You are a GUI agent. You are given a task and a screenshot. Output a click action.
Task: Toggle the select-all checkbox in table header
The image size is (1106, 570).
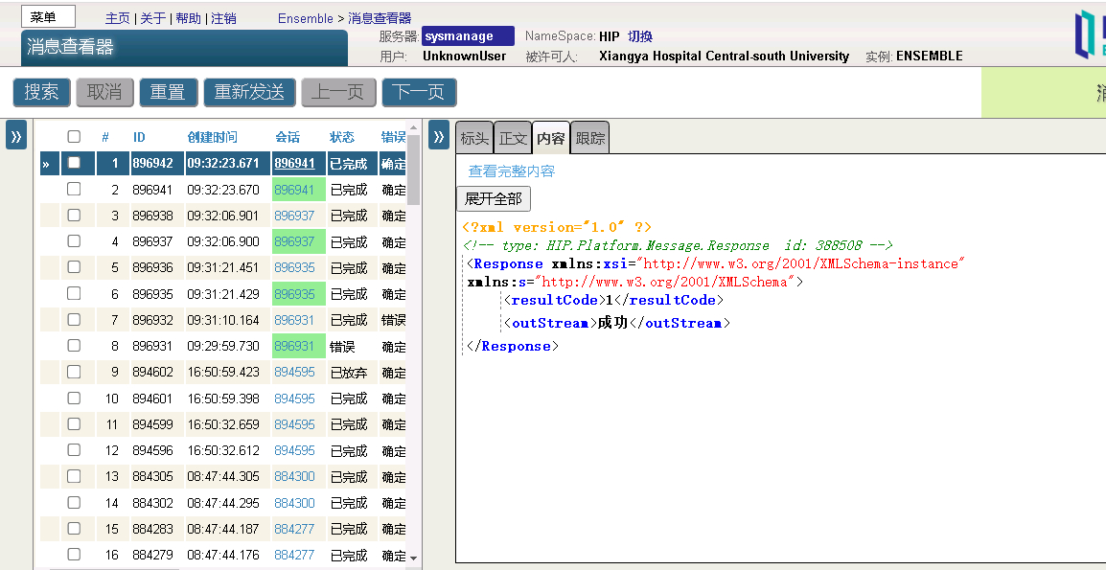click(x=74, y=137)
